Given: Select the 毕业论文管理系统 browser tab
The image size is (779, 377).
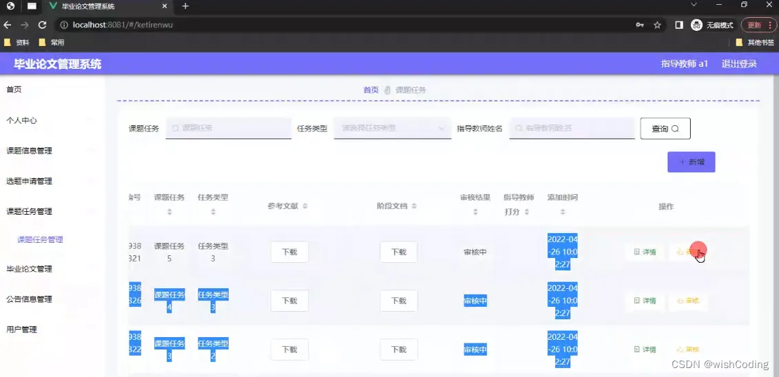Looking at the screenshot, I should point(110,6).
